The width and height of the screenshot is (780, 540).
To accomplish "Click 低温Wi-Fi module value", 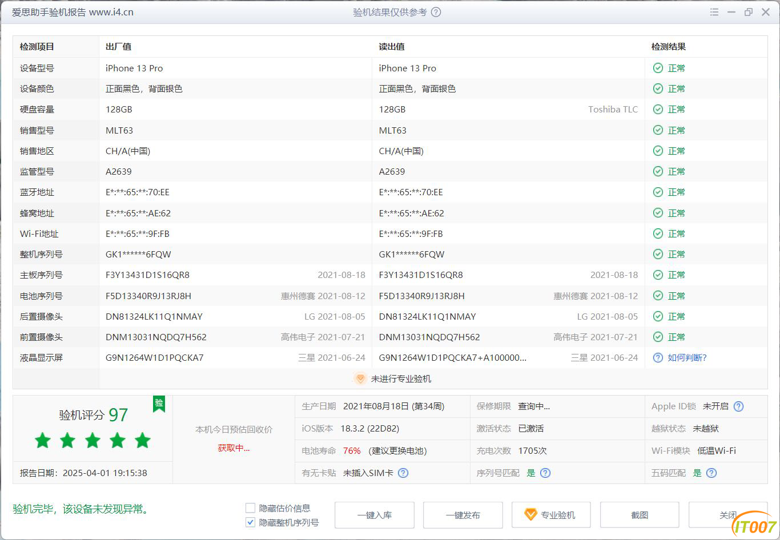I will click(717, 451).
